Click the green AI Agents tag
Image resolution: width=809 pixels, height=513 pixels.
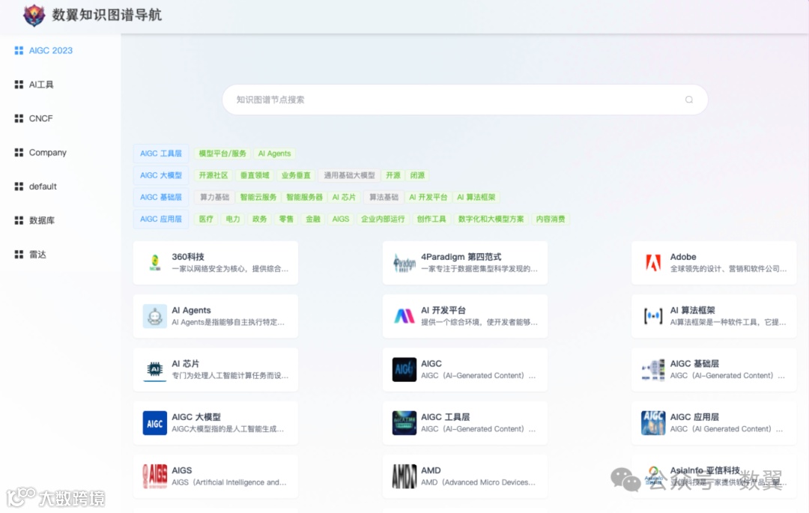(274, 154)
